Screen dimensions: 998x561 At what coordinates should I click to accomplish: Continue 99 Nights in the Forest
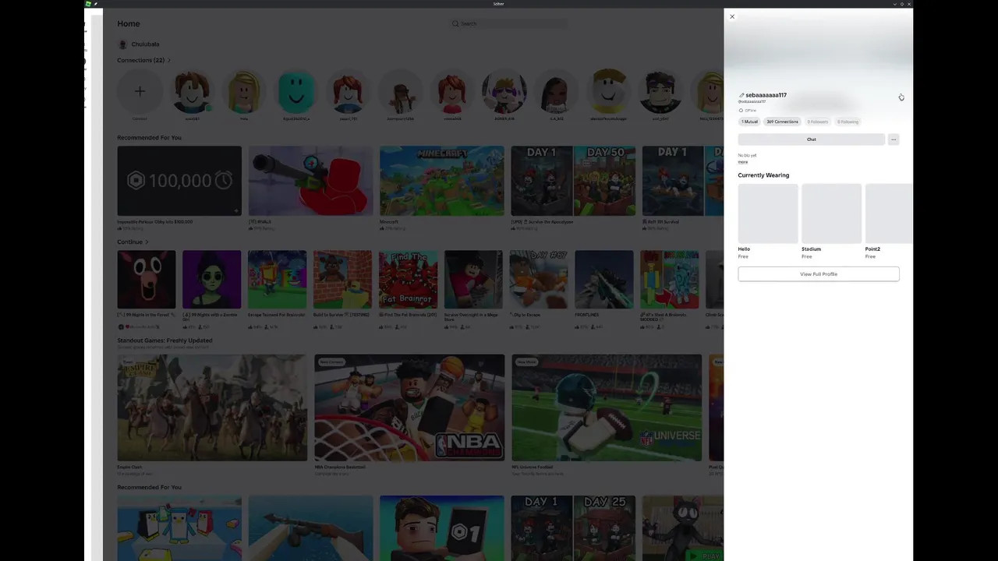[x=147, y=280]
